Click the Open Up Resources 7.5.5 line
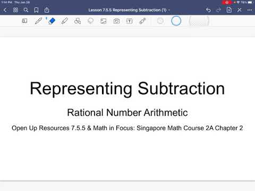Image resolution: width=255 pixels, height=191 pixels. click(127, 128)
